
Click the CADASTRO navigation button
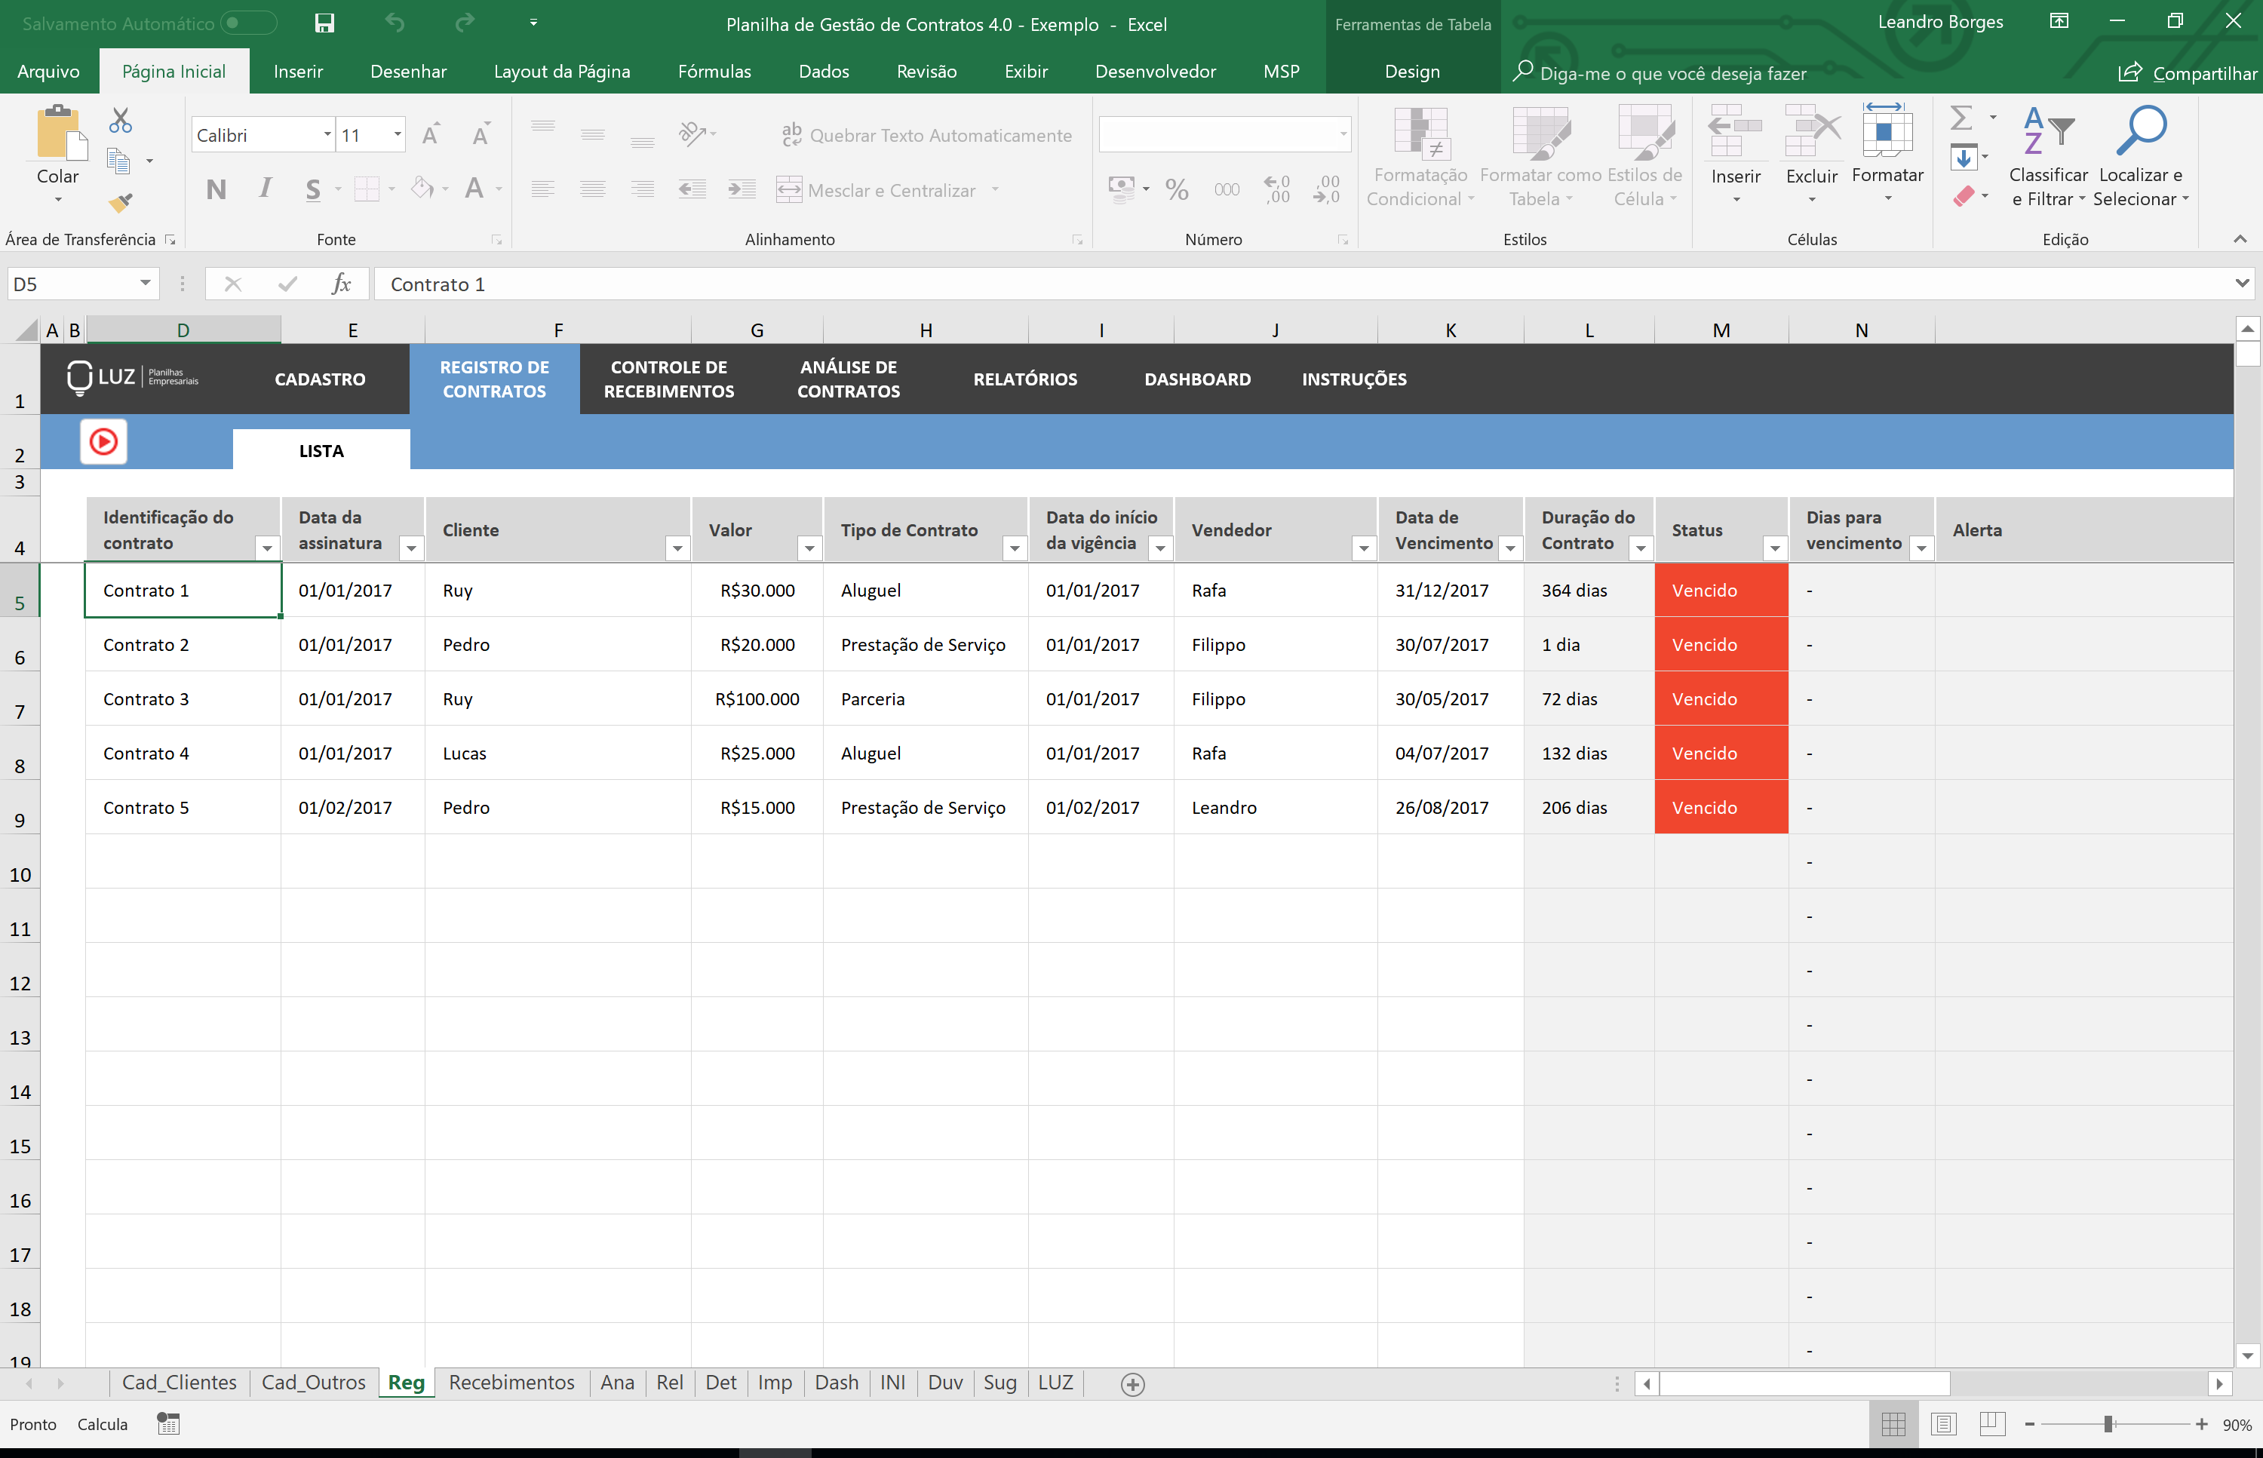[x=320, y=379]
